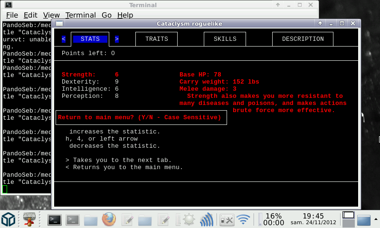Image resolution: width=380 pixels, height=228 pixels.
Task: Minimize the Cataclysm roguelike window
Action: point(331,24)
